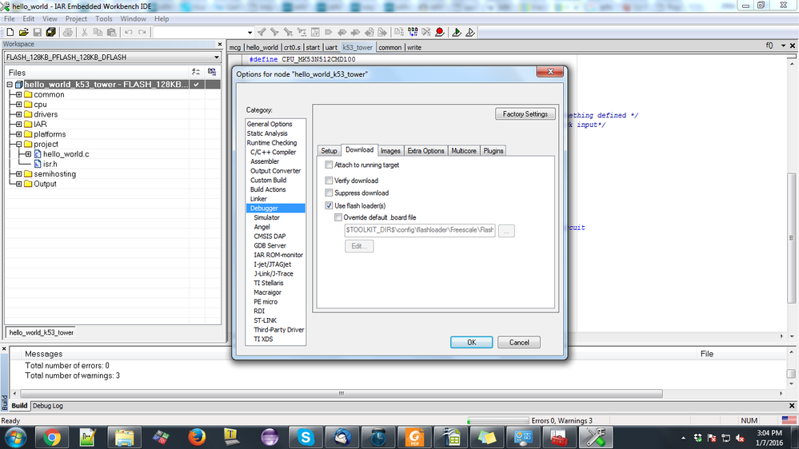Image resolution: width=799 pixels, height=449 pixels.
Task: Select the J-Link/J-Trace category
Action: pos(274,274)
